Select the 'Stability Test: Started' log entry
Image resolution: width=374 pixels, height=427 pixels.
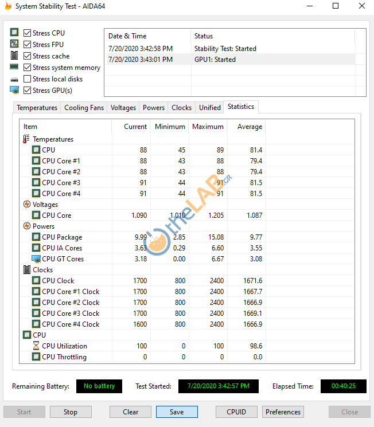point(230,49)
